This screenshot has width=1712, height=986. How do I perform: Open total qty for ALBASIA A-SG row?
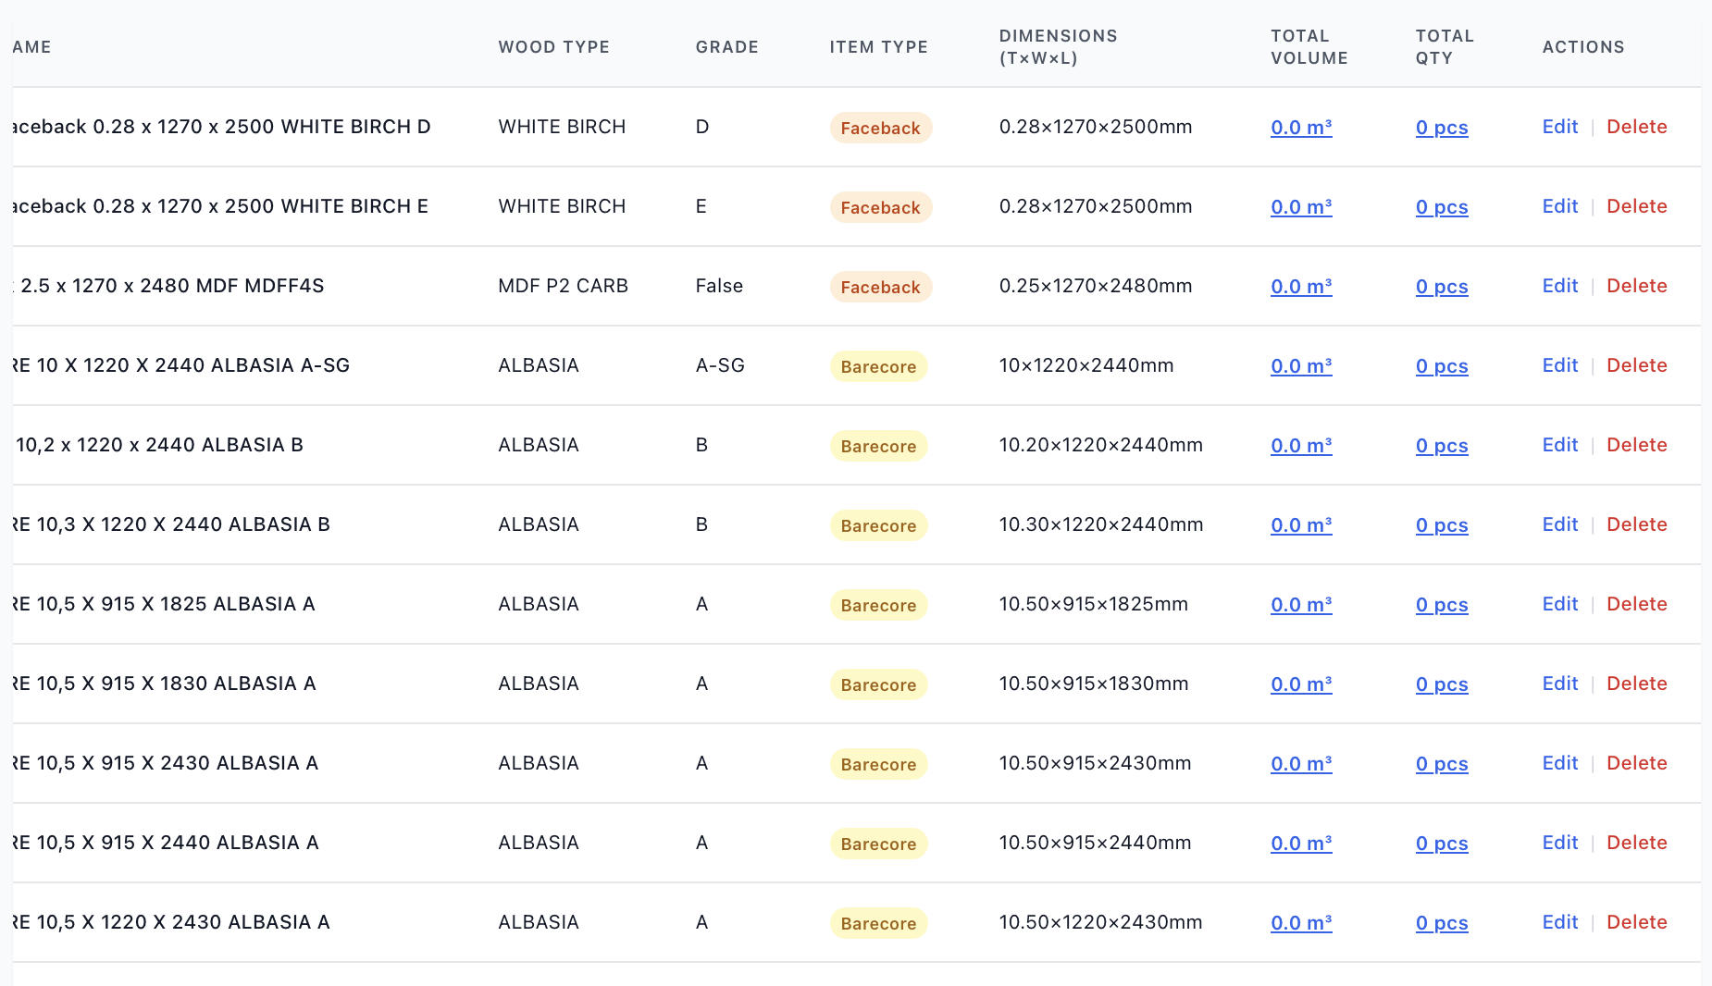click(1441, 366)
